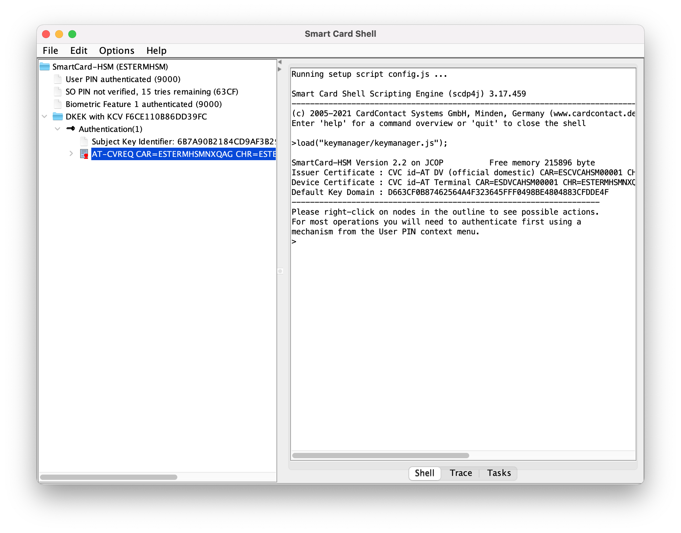This screenshot has height=533, width=681.
Task: Click the load("keymanager/keymanager.js") command text
Action: pyautogui.click(x=372, y=143)
